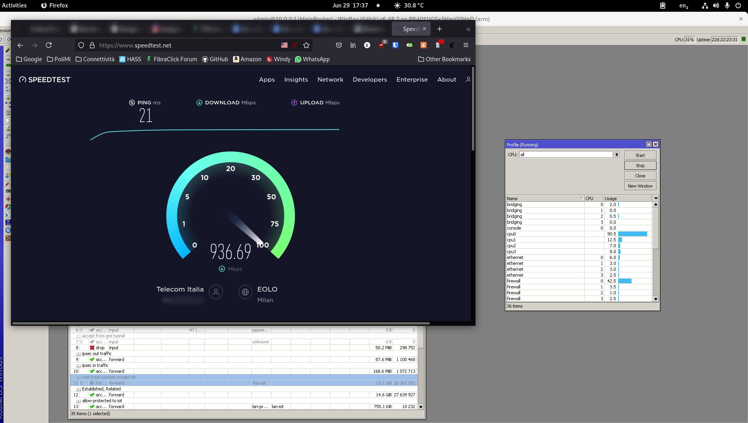The height and width of the screenshot is (423, 748).
Task: Open the Other Bookmarks folder
Action: coord(444,59)
